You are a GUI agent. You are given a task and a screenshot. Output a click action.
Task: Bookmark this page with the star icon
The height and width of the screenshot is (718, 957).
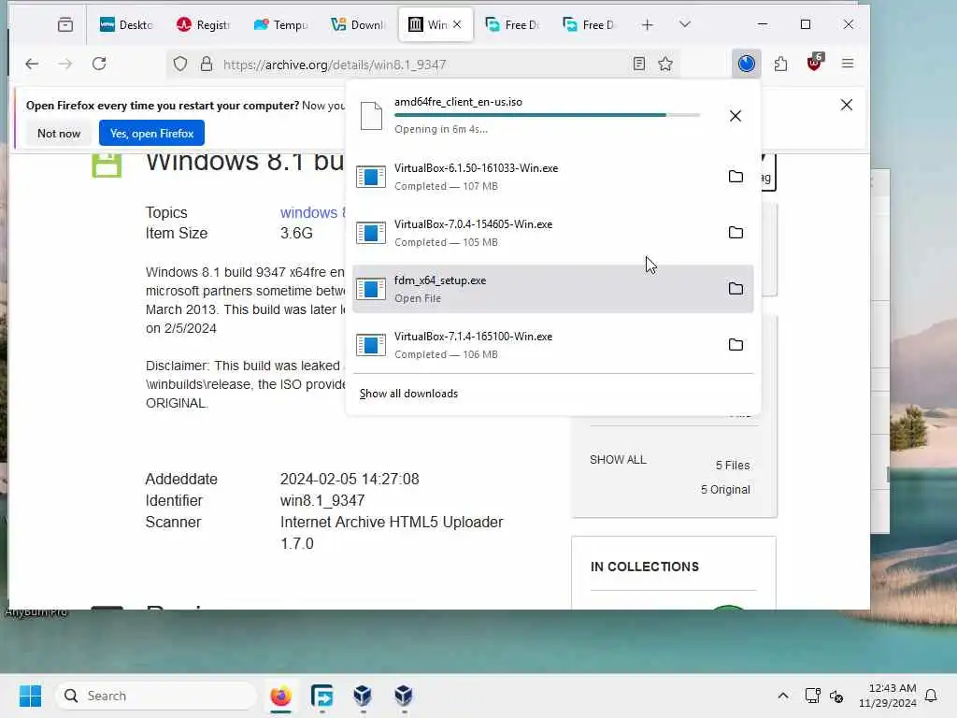point(665,65)
